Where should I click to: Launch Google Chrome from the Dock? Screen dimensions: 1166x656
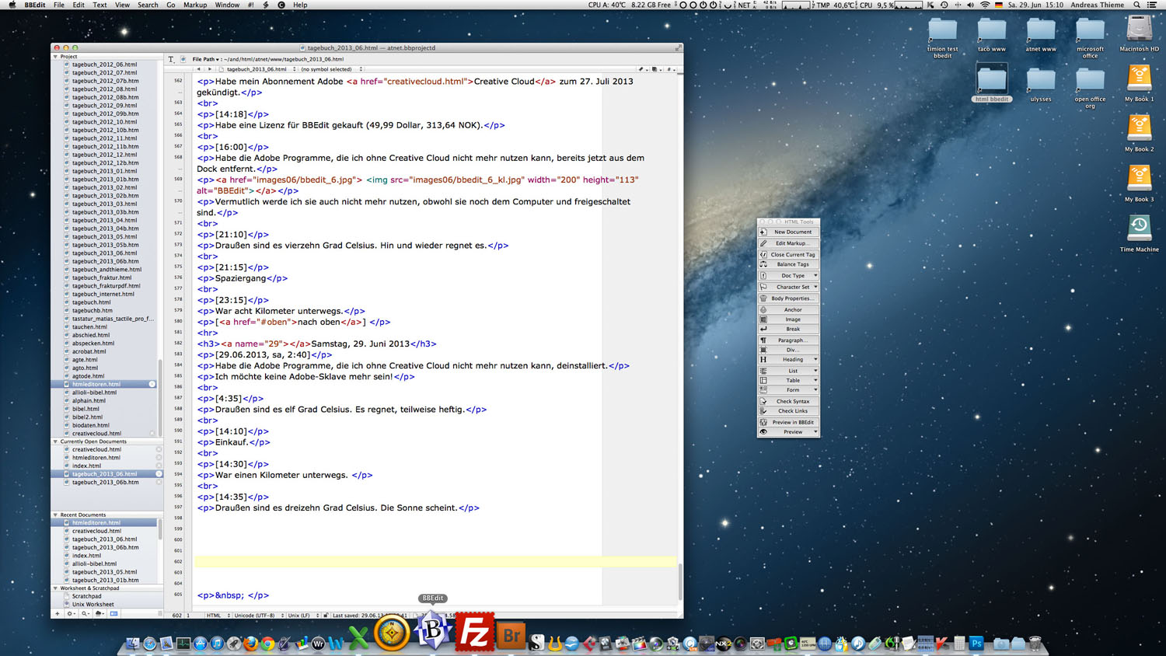pyautogui.click(x=267, y=644)
